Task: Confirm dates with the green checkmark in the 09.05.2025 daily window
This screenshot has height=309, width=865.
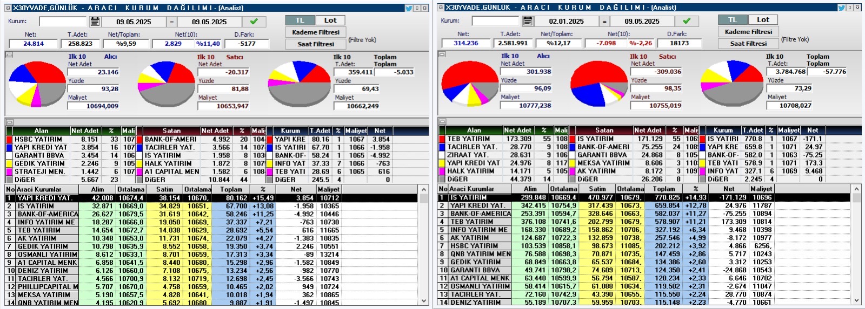Action: click(254, 22)
